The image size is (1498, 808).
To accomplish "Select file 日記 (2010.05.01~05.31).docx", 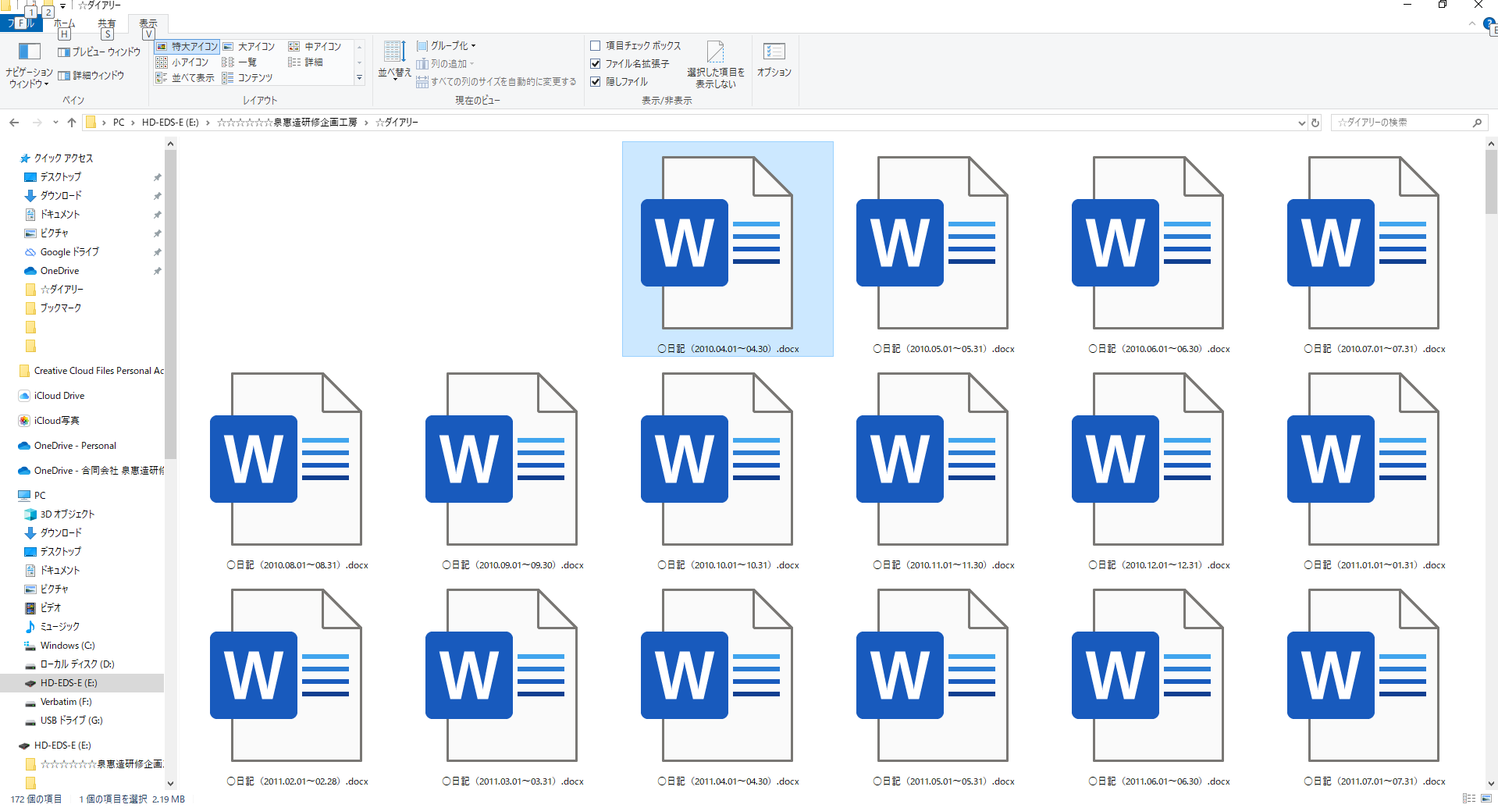I will [x=943, y=249].
